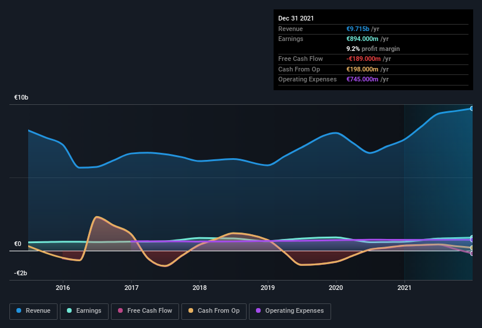Screen dimensions: 482x328
Task: Toggle the Operating Expenses legend button
Action: point(290,311)
